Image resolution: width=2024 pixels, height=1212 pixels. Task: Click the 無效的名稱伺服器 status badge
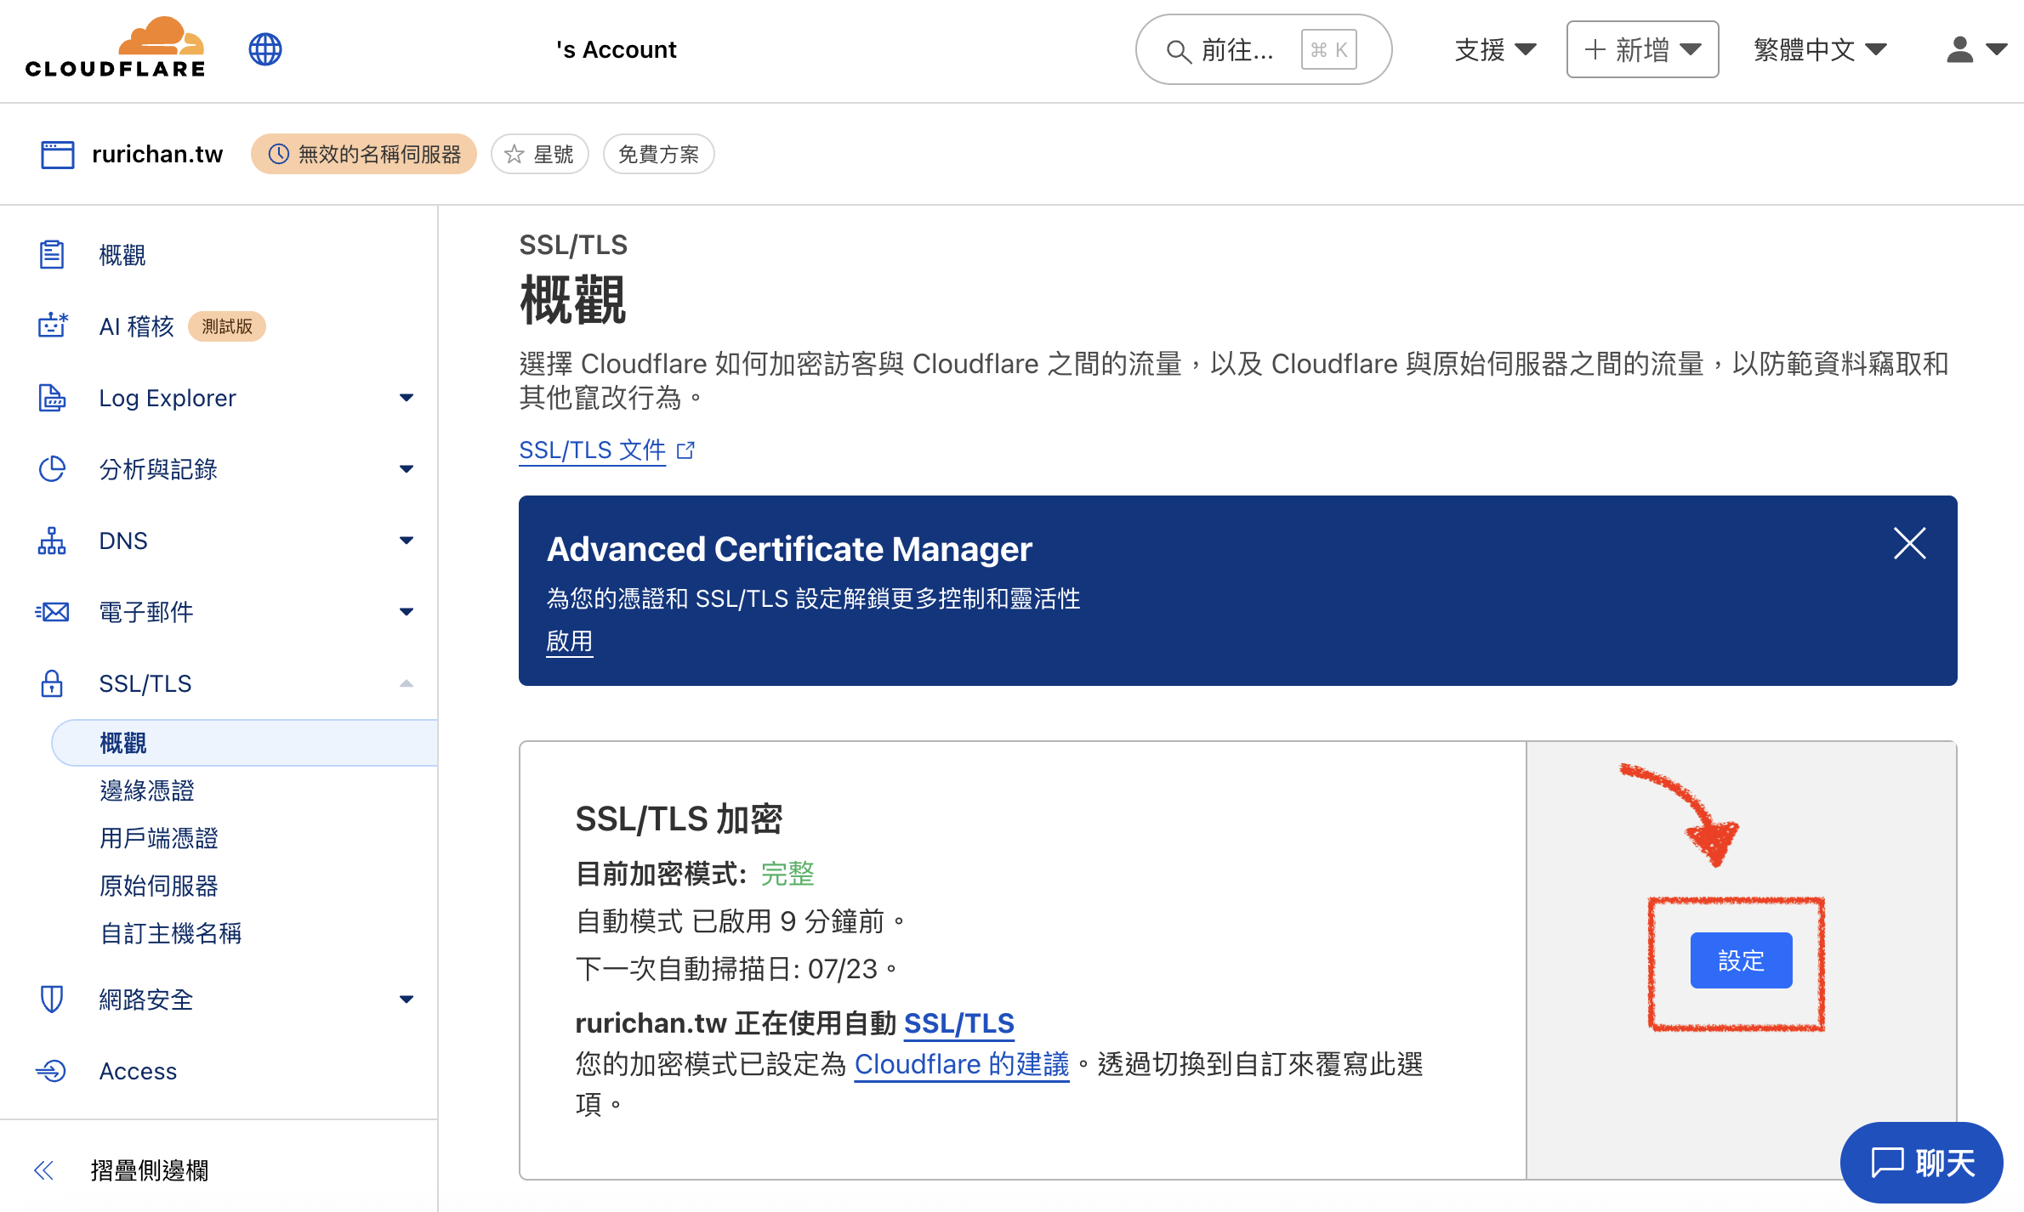(364, 154)
